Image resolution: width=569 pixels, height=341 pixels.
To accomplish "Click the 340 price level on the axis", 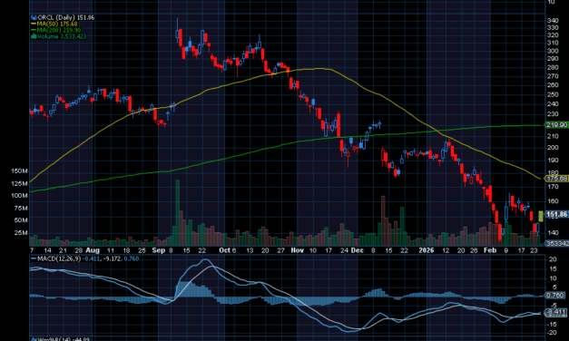I will (x=553, y=21).
